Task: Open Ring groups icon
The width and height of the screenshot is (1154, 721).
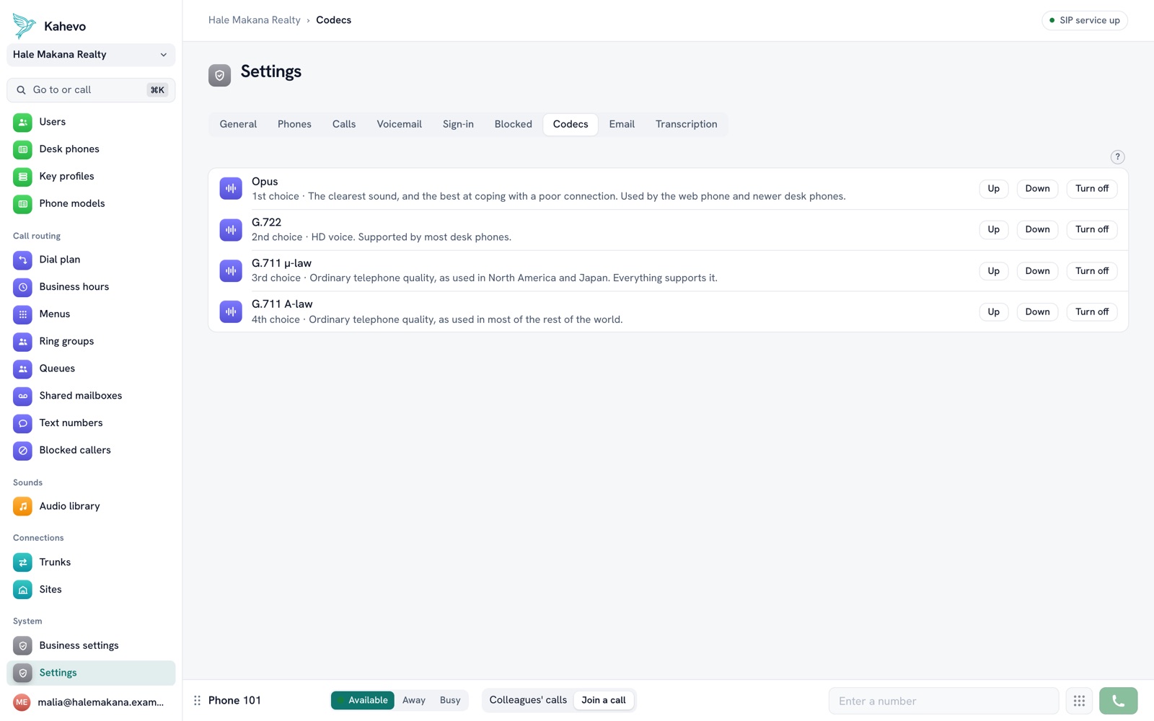Action: (x=22, y=342)
